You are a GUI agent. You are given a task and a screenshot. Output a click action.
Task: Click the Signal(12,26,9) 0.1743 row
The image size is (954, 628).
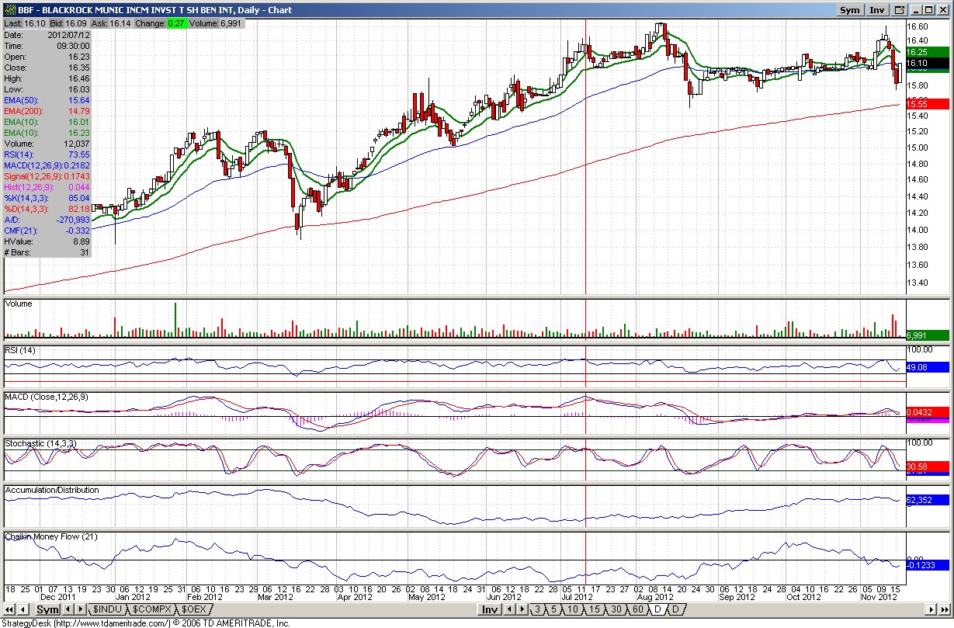pyautogui.click(x=47, y=177)
